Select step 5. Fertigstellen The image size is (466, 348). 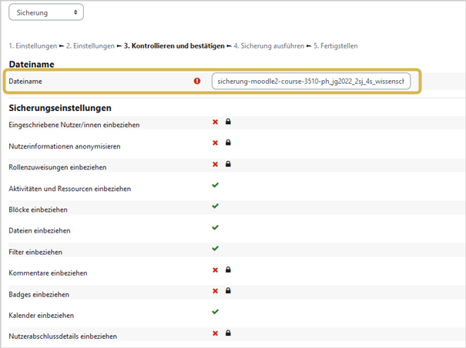(336, 46)
